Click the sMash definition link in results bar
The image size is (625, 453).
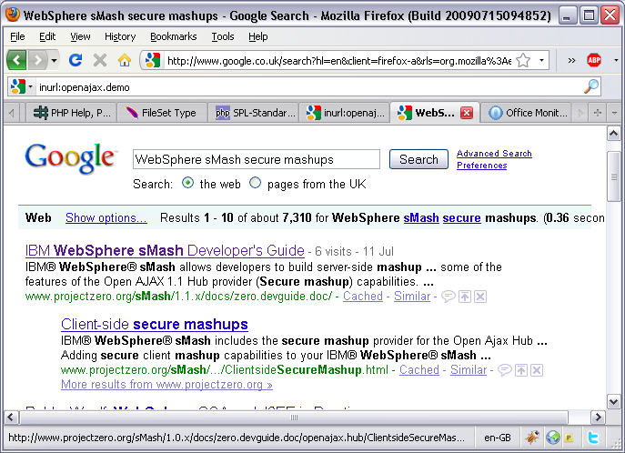click(x=421, y=218)
